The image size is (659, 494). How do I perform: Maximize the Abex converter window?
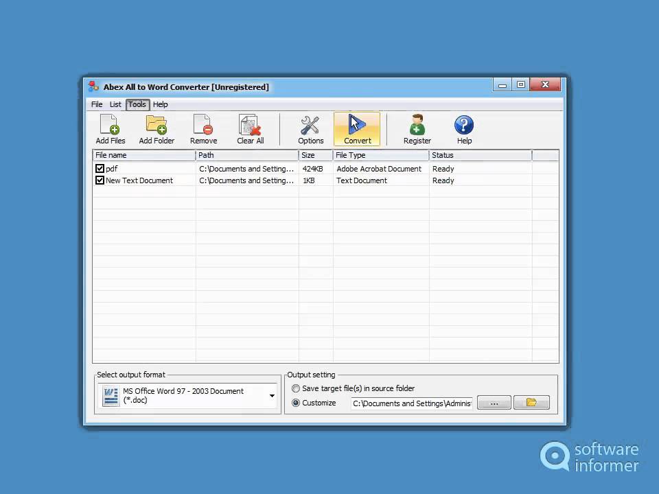[521, 84]
